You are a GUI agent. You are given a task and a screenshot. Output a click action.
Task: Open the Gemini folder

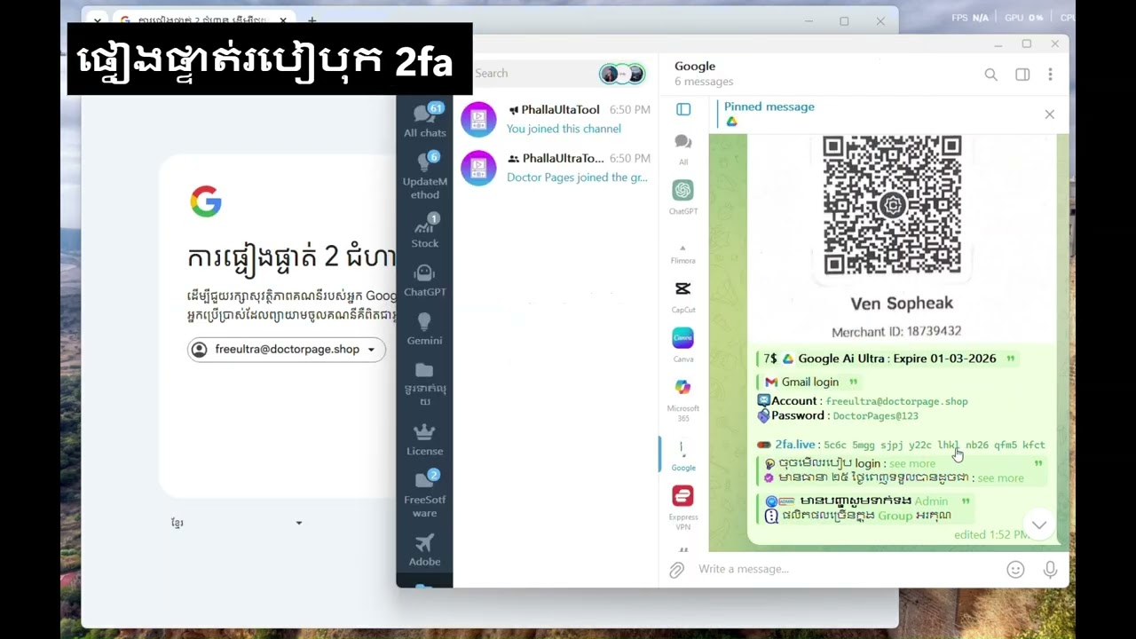424,328
